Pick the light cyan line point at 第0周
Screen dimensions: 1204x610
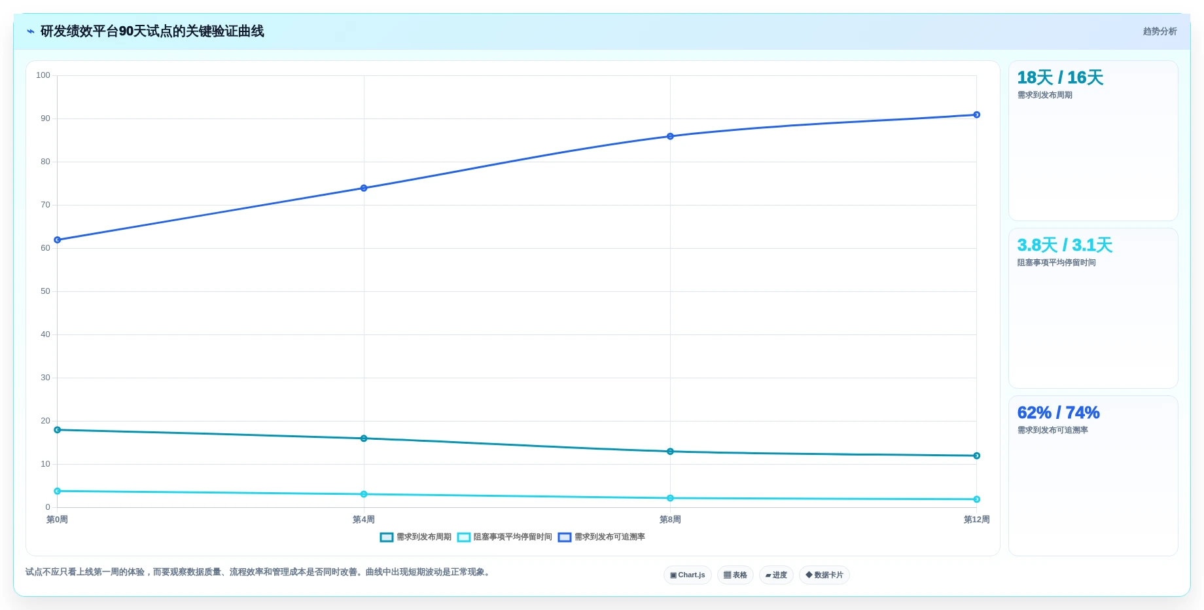point(58,492)
